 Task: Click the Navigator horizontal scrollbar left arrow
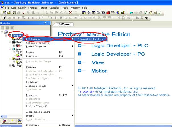point(2,116)
